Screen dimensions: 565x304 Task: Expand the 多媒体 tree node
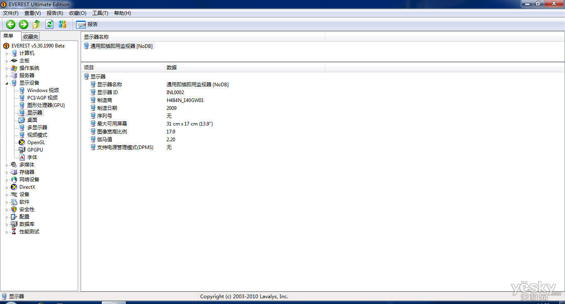click(x=7, y=165)
